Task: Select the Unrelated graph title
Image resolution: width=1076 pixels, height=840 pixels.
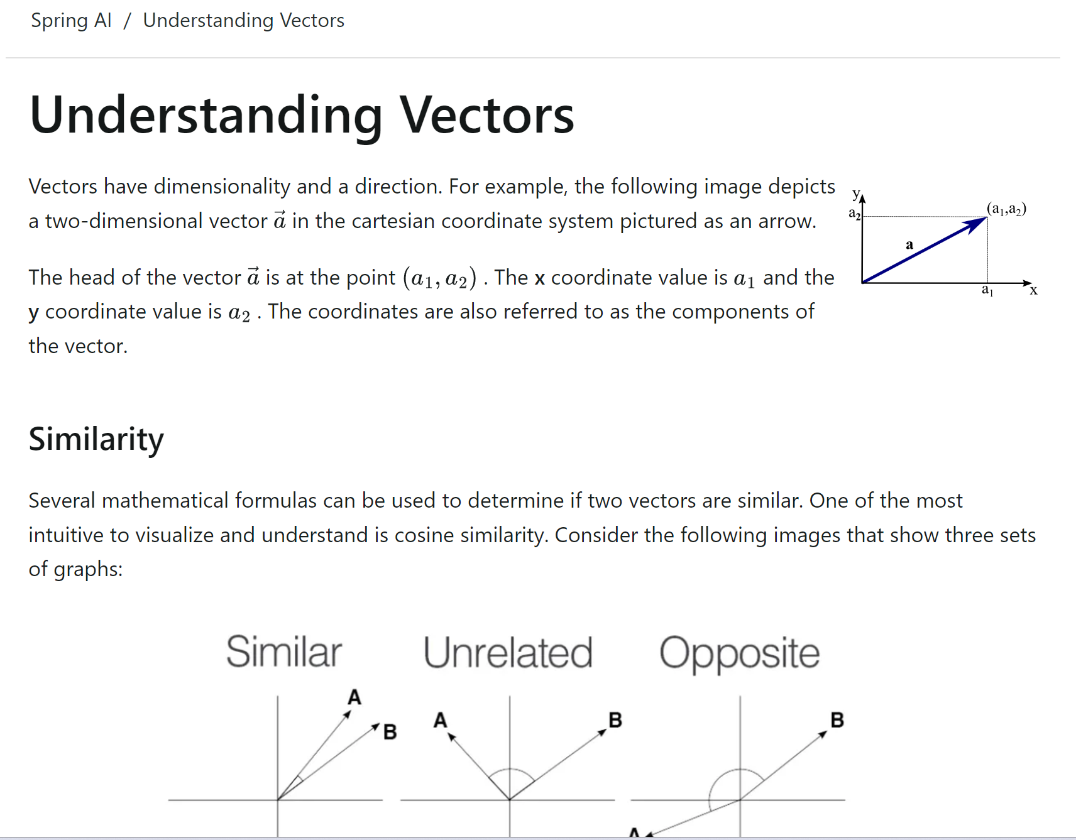Action: [x=508, y=653]
